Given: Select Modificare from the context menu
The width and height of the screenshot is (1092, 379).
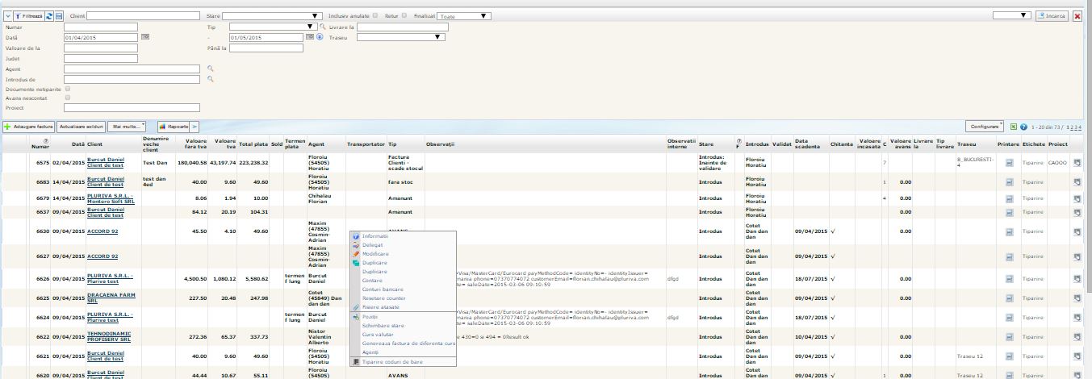Looking at the screenshot, I should [375, 253].
